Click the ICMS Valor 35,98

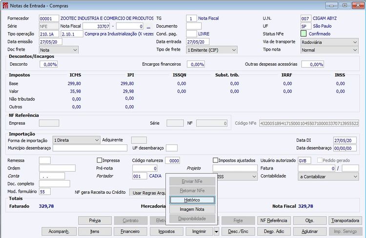(x=75, y=92)
